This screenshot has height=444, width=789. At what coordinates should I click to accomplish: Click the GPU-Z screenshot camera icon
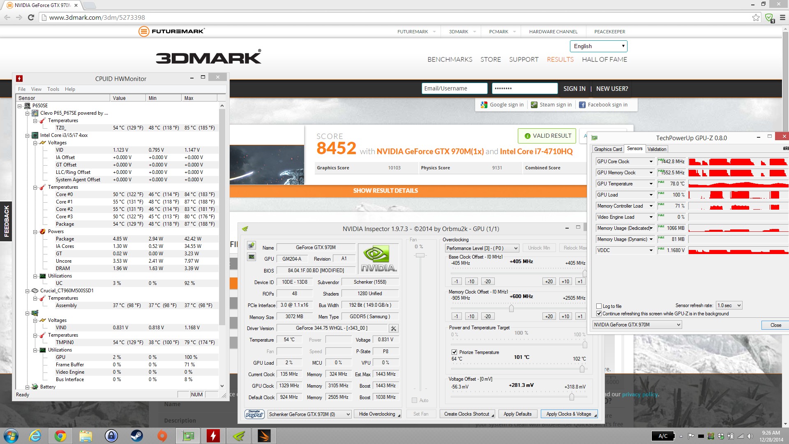(x=786, y=148)
